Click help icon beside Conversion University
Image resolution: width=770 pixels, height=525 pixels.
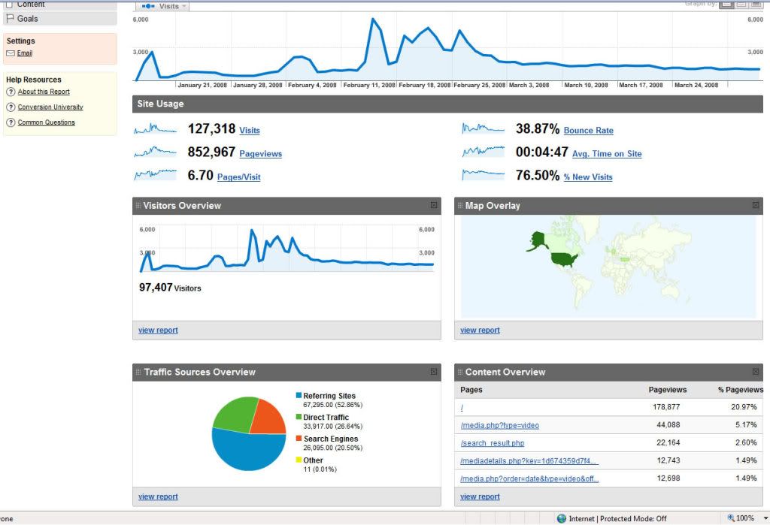point(11,107)
